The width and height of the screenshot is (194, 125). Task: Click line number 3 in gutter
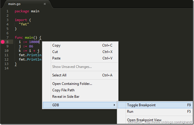7,20
